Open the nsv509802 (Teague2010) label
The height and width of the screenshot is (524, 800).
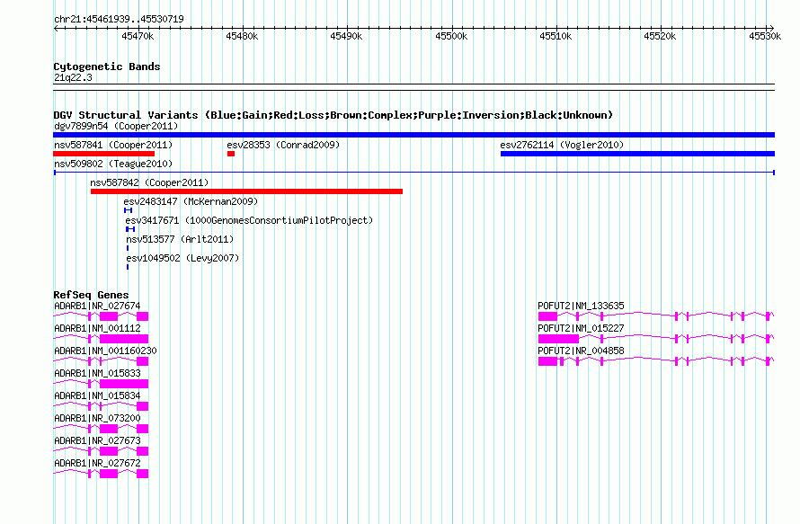pyautogui.click(x=113, y=164)
